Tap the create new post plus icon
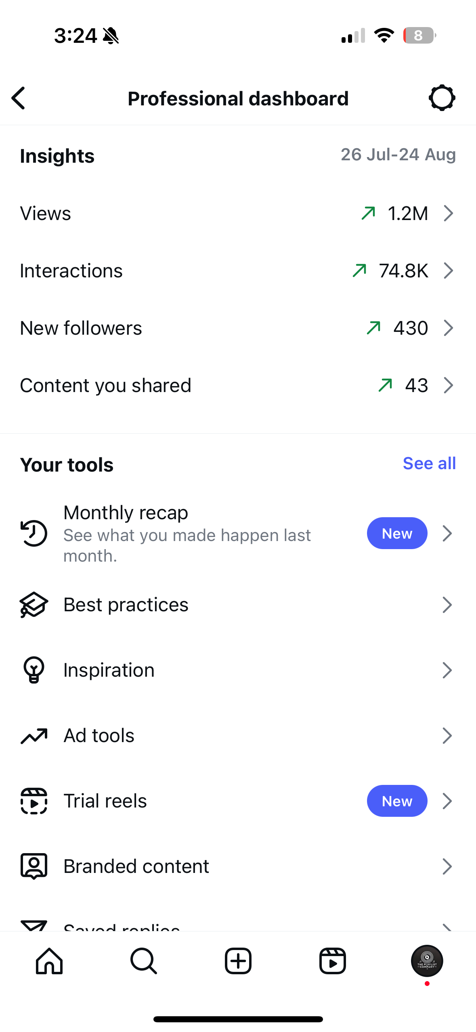The width and height of the screenshot is (476, 1032). tap(238, 961)
